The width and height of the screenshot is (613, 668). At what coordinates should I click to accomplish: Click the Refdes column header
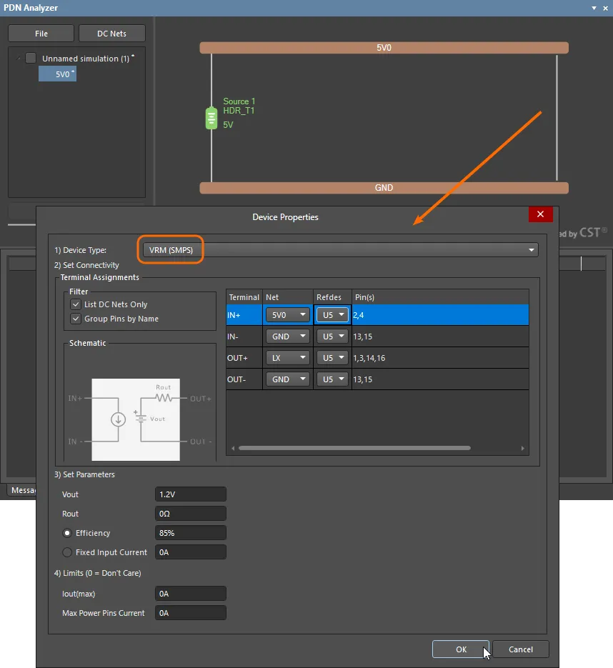332,297
